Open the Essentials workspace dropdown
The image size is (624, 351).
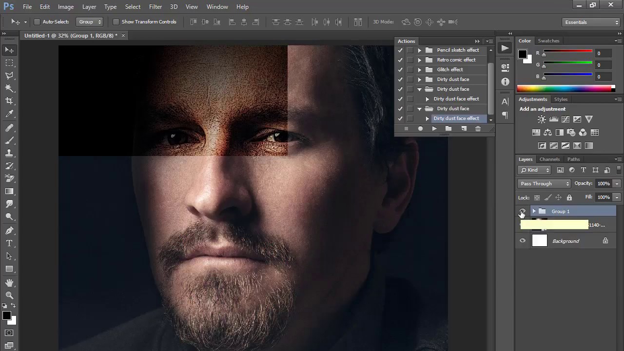point(590,22)
